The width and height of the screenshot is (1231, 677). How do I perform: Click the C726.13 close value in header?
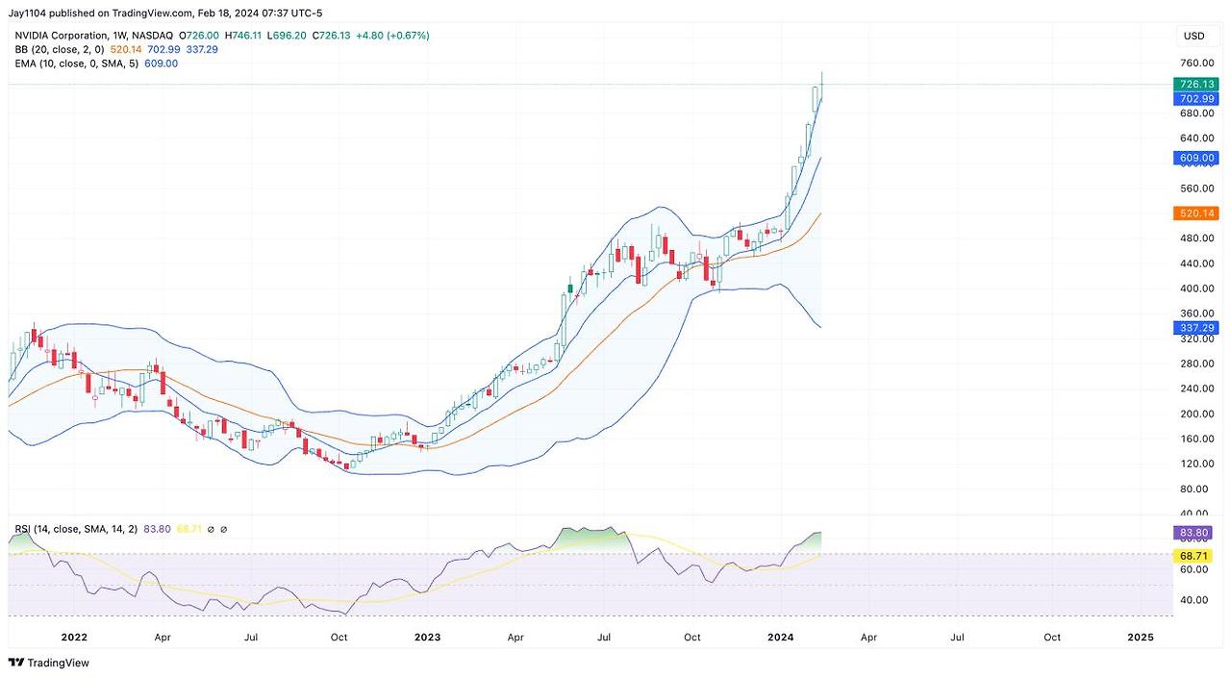(x=330, y=36)
